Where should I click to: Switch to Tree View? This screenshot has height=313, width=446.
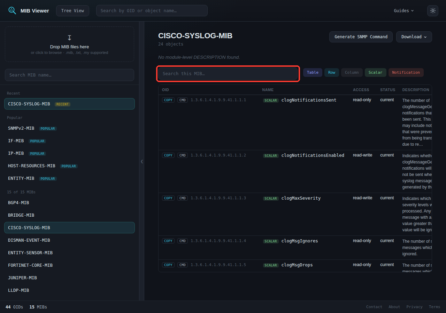[x=72, y=10]
